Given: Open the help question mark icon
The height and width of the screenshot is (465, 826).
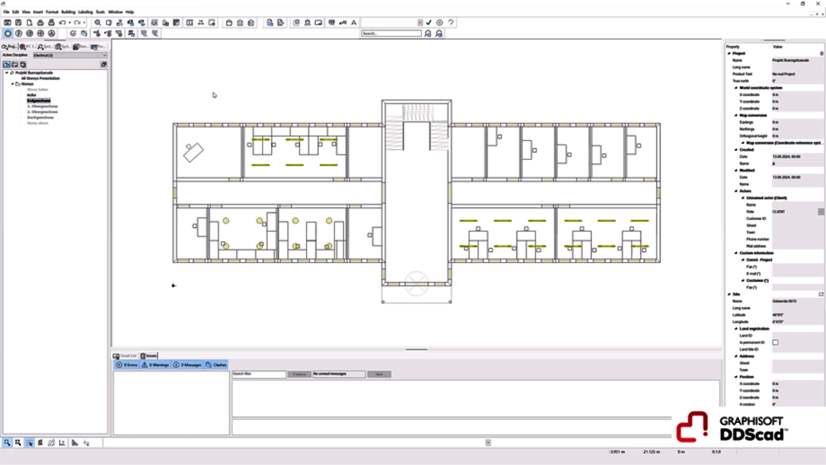Looking at the screenshot, I should point(451,23).
